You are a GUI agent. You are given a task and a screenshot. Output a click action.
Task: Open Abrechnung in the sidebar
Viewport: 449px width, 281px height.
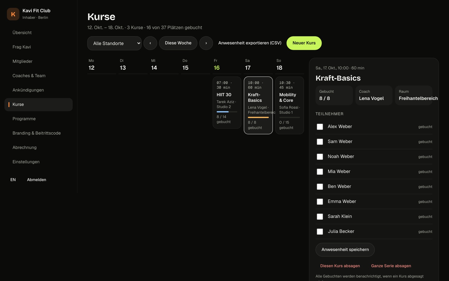coord(38,148)
